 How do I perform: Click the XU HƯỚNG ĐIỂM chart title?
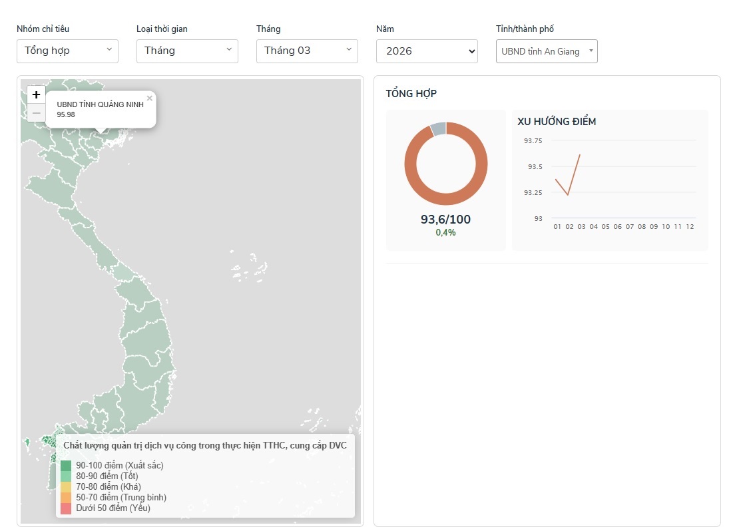557,122
